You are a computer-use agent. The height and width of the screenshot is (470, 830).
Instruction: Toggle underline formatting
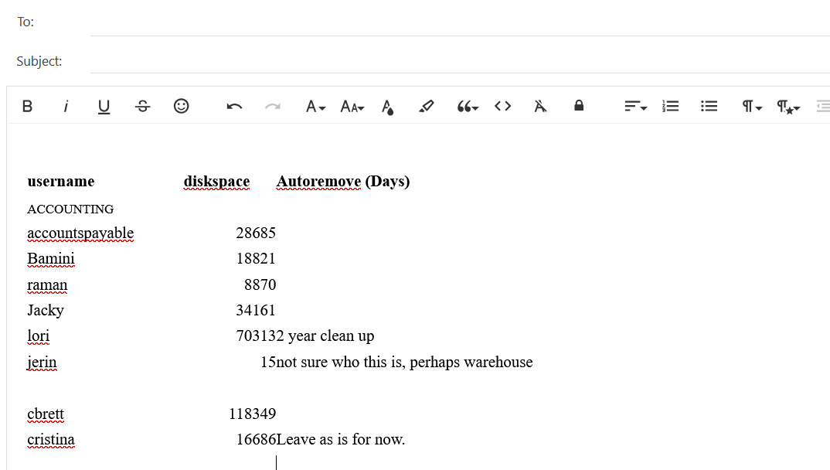click(104, 106)
